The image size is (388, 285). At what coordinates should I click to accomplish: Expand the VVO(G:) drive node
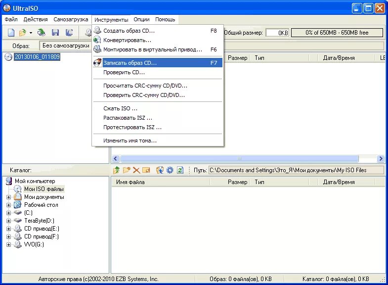[x=9, y=244]
